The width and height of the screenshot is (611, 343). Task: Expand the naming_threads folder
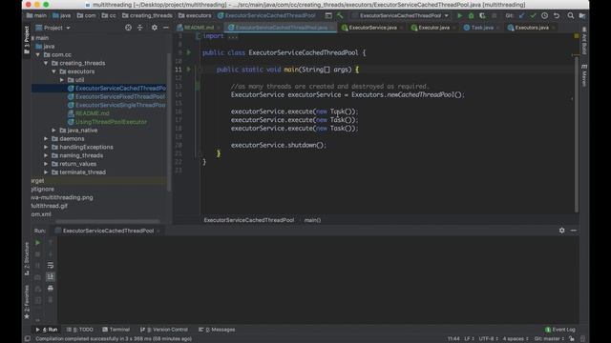click(x=46, y=155)
